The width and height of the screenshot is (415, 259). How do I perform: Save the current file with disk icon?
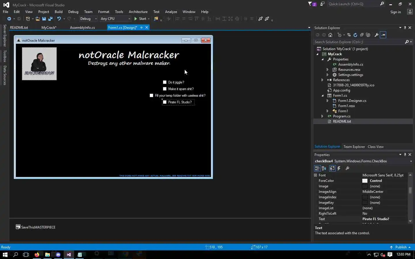point(44,19)
